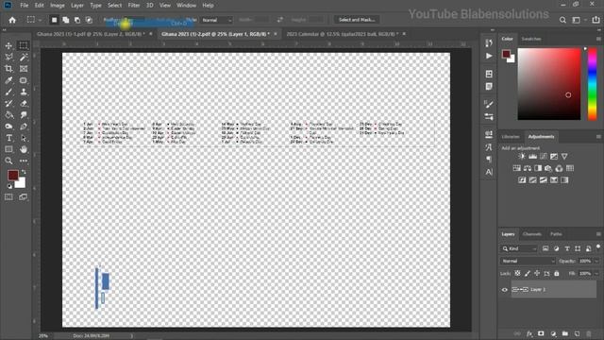The width and height of the screenshot is (604, 340).
Task: Add a Levels adjustment
Action: (532, 157)
